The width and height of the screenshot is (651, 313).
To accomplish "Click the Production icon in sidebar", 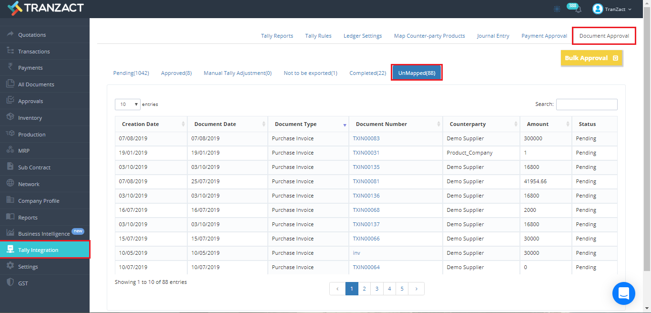I will (x=10, y=134).
